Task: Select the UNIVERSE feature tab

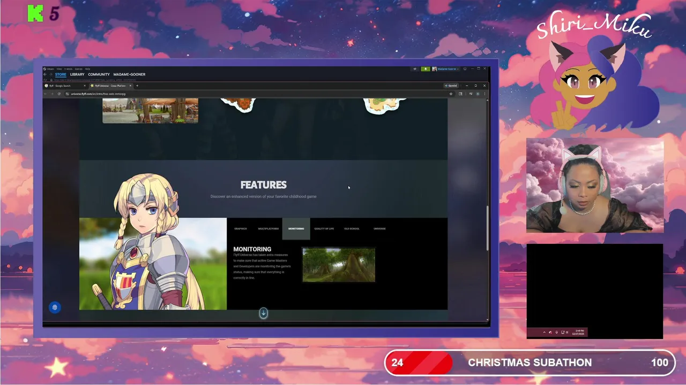Action: tap(379, 229)
